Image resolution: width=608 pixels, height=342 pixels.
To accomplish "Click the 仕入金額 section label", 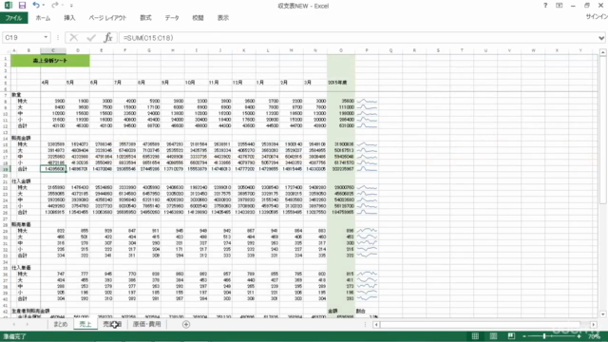I will (21, 181).
